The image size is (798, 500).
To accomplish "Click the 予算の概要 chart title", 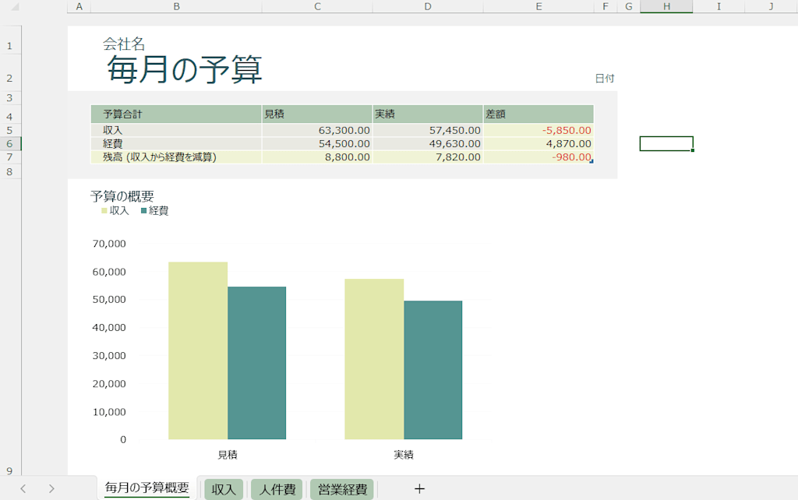I will pyautogui.click(x=122, y=196).
